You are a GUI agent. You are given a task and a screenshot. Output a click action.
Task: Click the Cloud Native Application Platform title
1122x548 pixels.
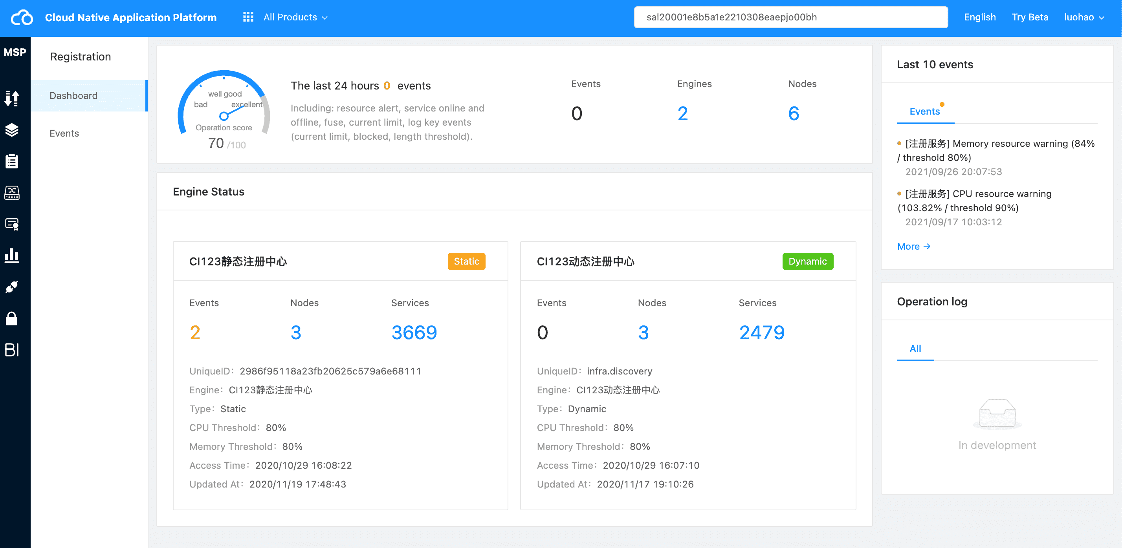pos(131,17)
